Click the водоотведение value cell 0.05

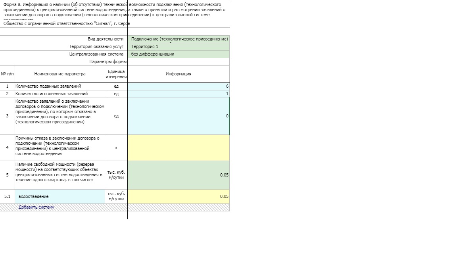(x=179, y=196)
